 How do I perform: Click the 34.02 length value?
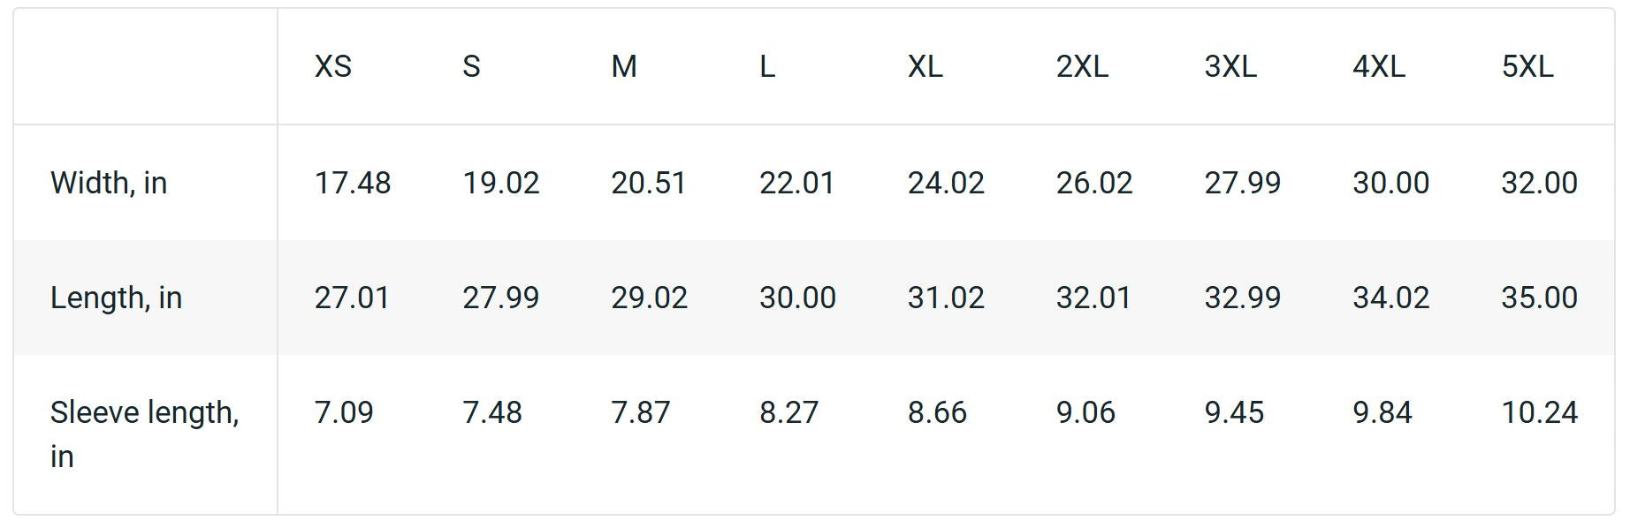pos(1390,298)
